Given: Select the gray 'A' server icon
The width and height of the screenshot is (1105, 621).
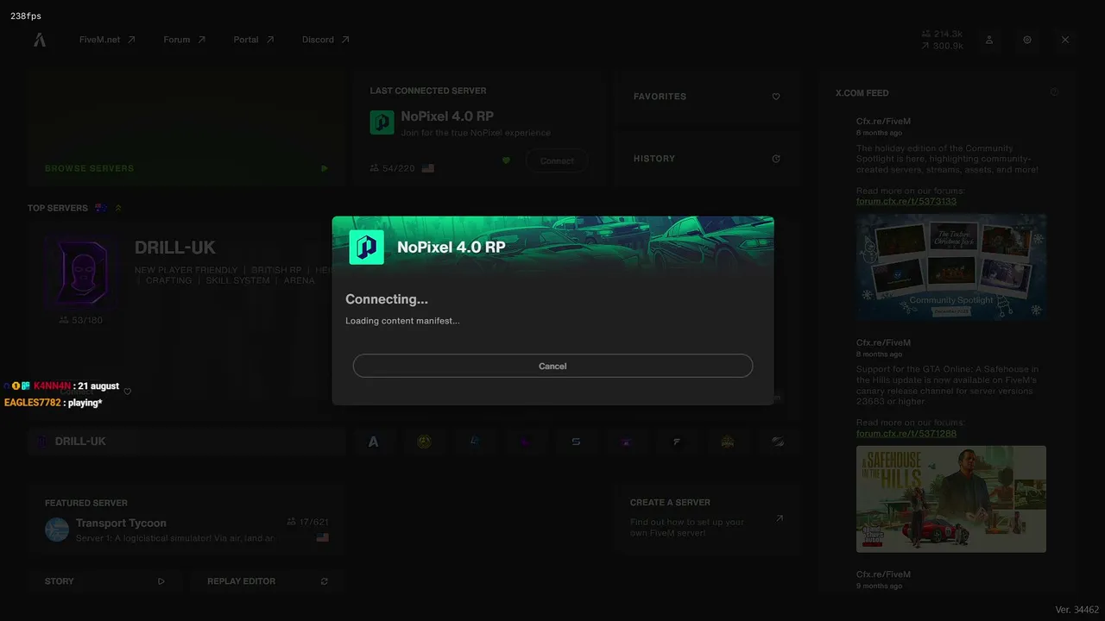Looking at the screenshot, I should [374, 442].
